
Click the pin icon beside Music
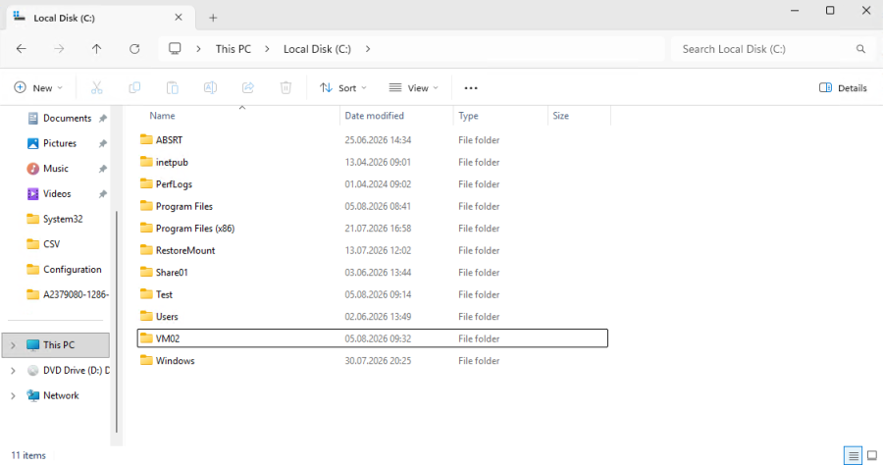[x=102, y=169]
